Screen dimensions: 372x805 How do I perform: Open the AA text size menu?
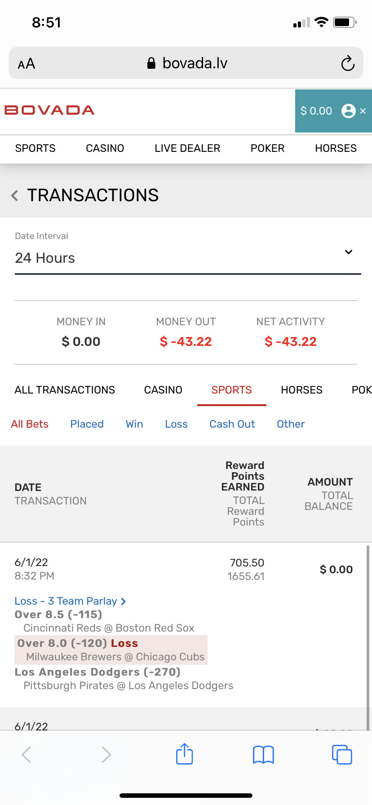click(27, 64)
